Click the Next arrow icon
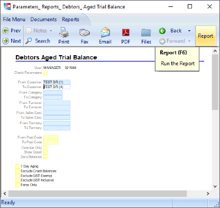This screenshot has width=220, height=208. coord(6,41)
